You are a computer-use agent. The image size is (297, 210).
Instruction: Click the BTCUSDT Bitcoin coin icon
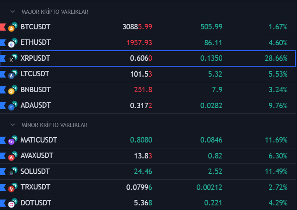12,28
